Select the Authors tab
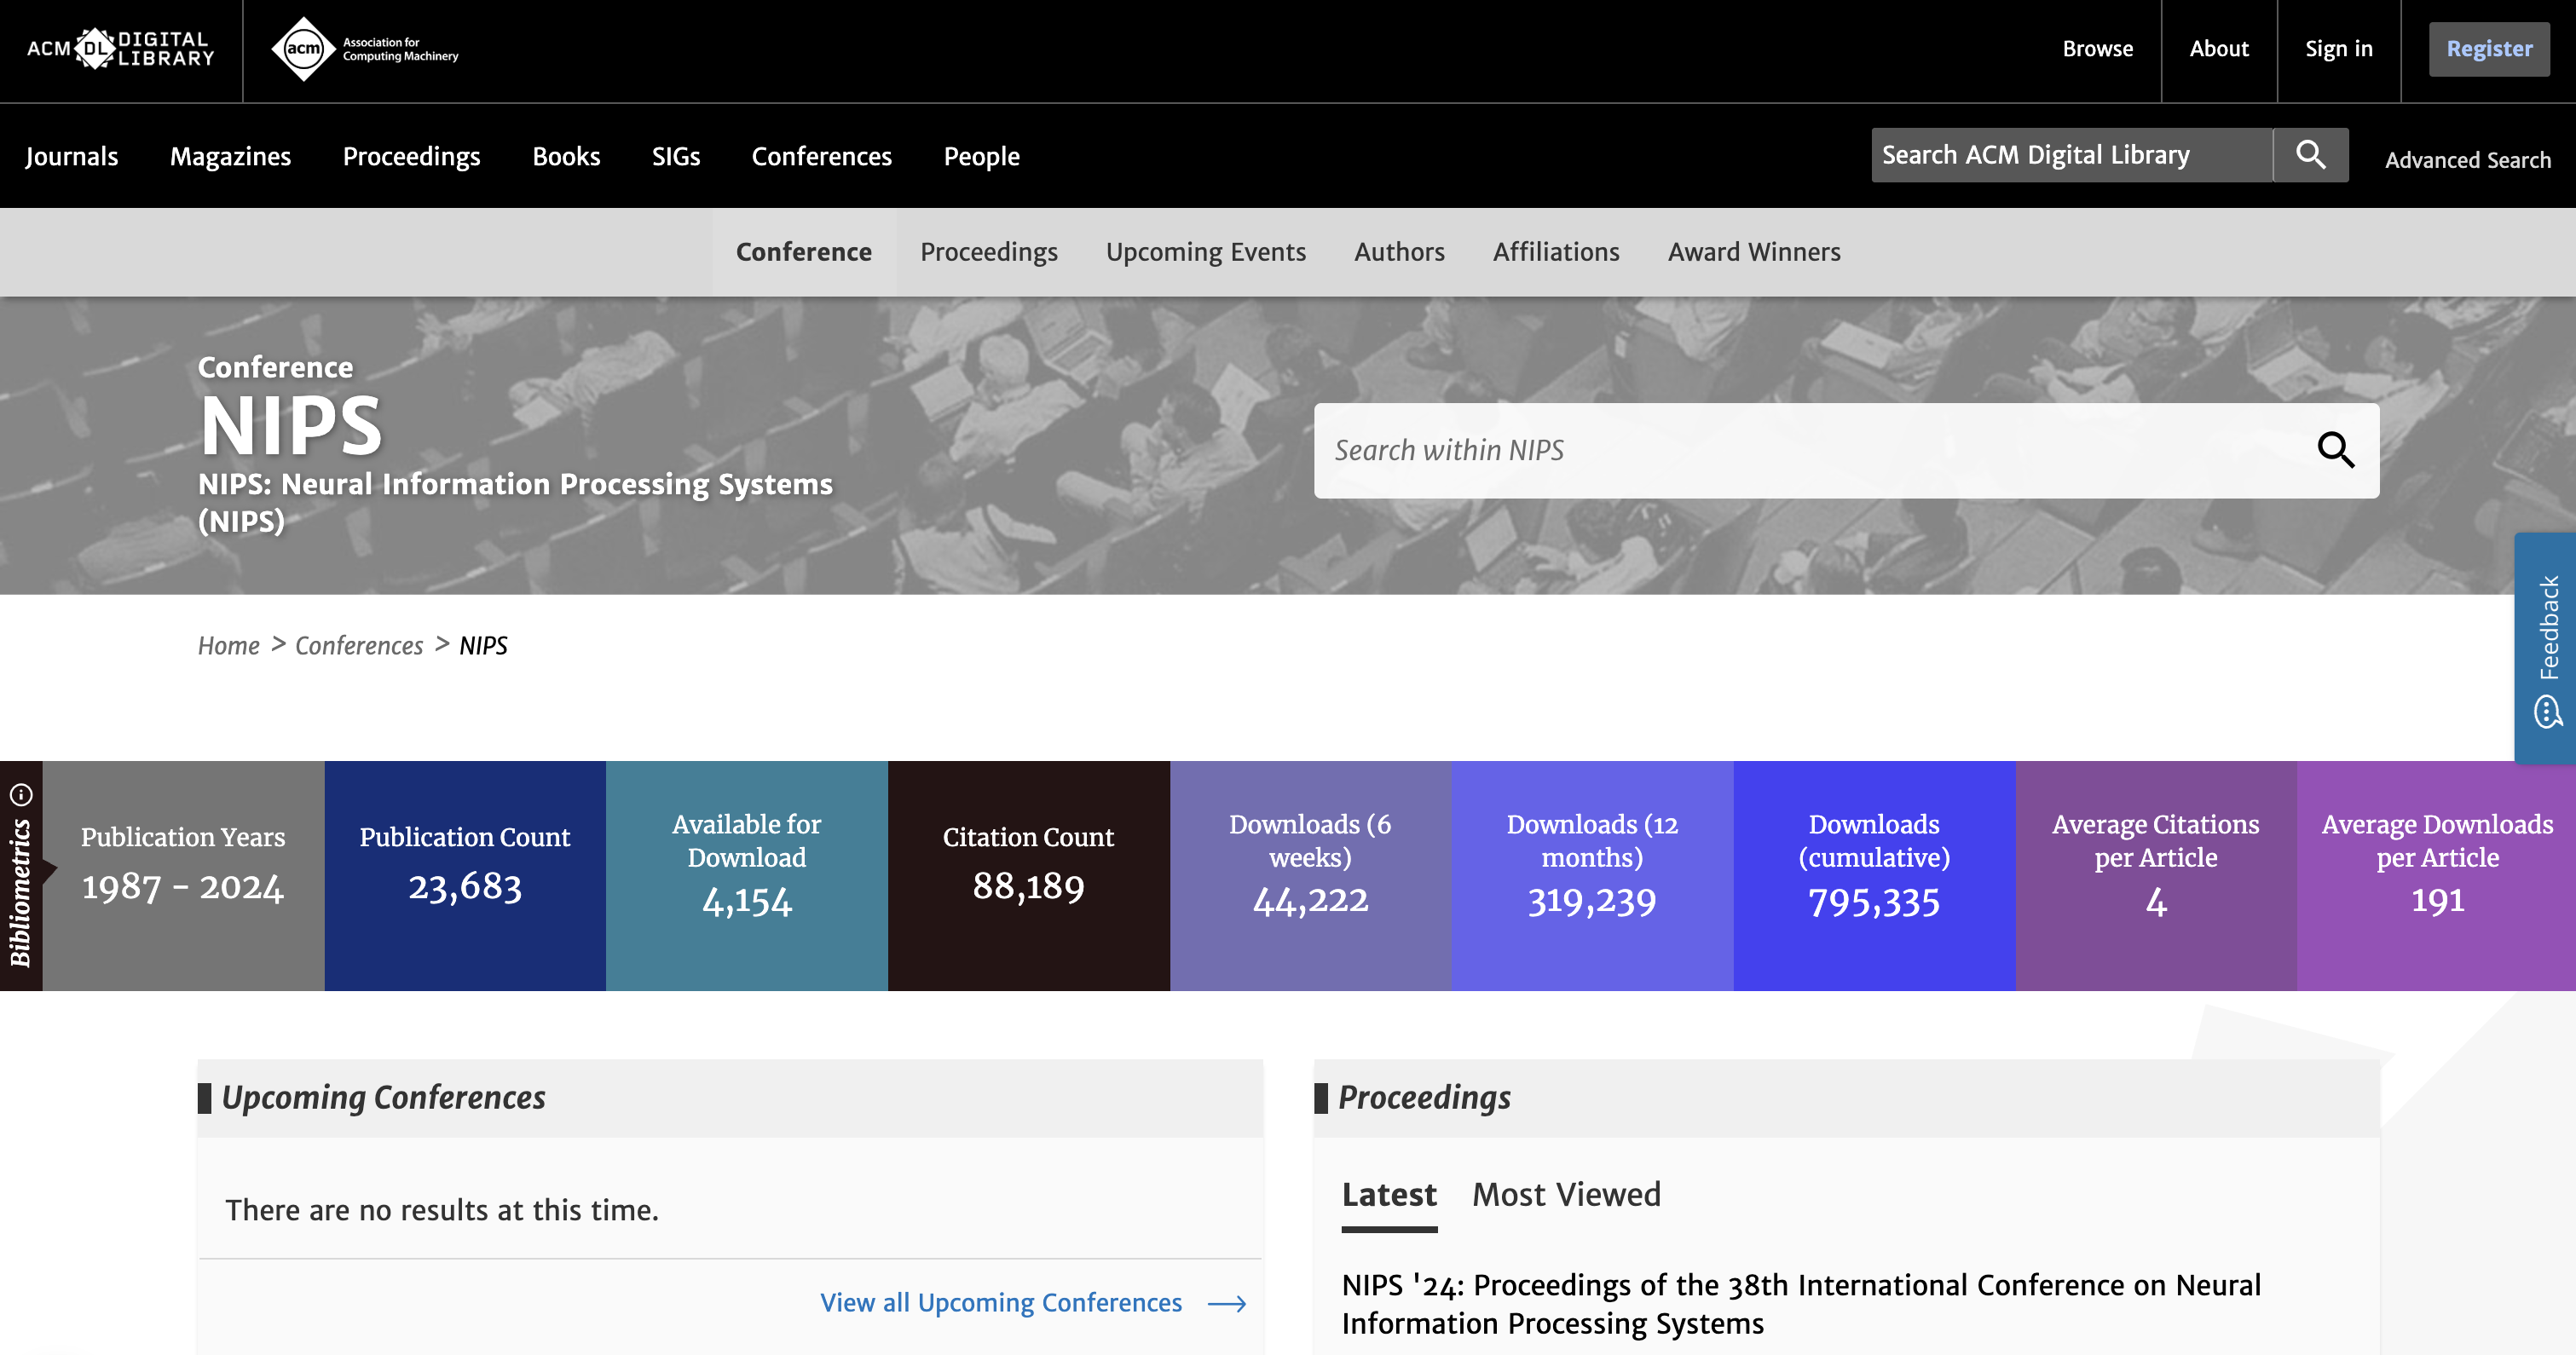 [x=1399, y=252]
